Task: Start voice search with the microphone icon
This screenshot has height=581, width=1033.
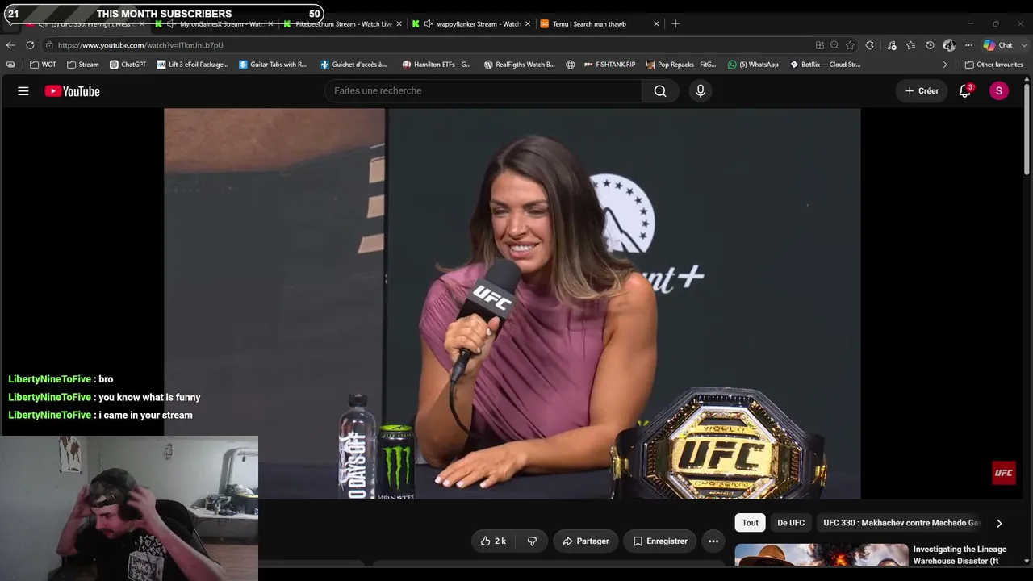Action: 701,91
